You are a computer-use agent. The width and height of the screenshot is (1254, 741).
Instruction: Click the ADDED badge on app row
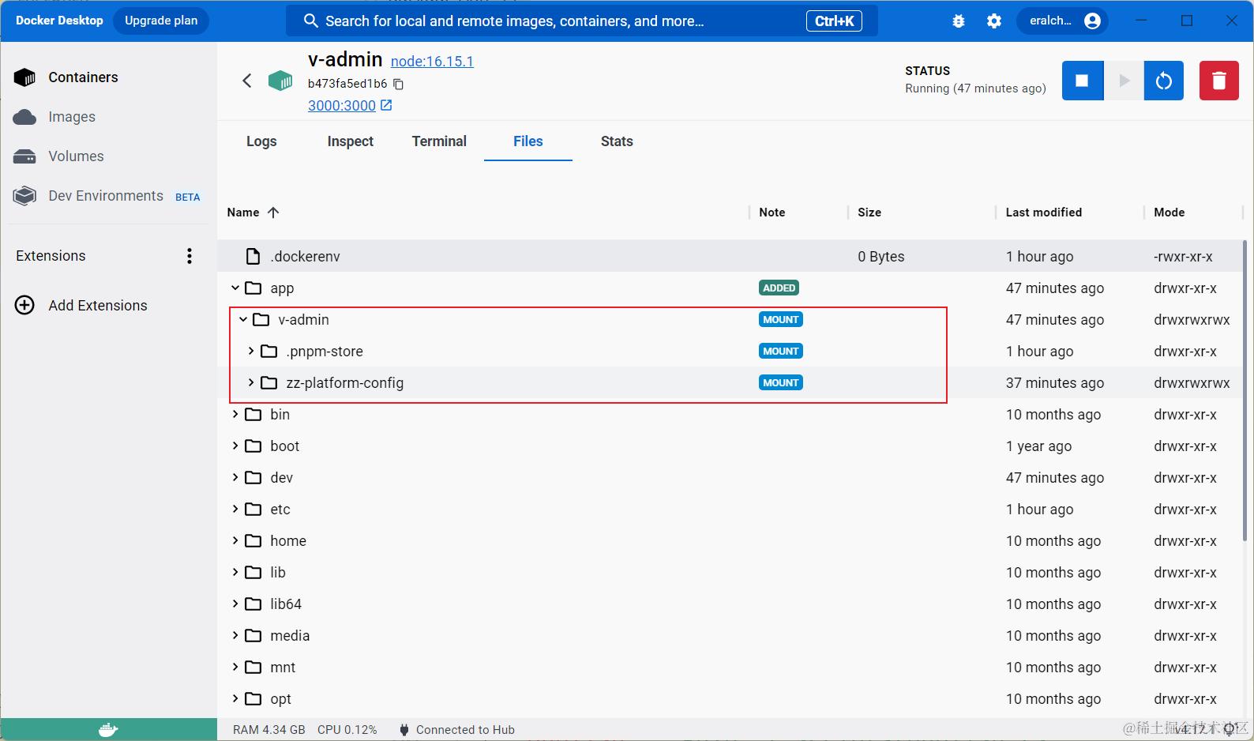779,288
